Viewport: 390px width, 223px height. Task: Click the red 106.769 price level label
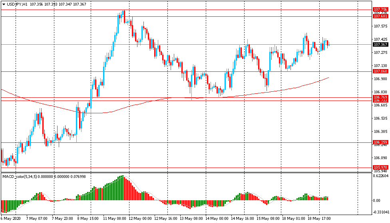380,97
